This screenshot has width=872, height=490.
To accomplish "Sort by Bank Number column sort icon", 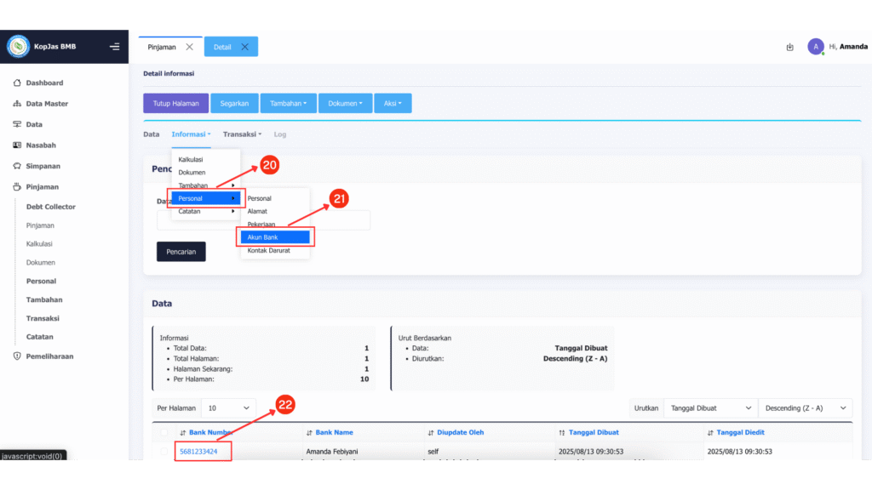I will pyautogui.click(x=183, y=432).
